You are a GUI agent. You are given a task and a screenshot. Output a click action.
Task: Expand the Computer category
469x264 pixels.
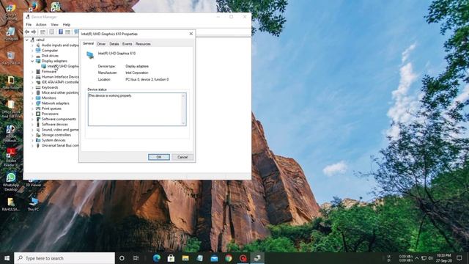coord(32,51)
